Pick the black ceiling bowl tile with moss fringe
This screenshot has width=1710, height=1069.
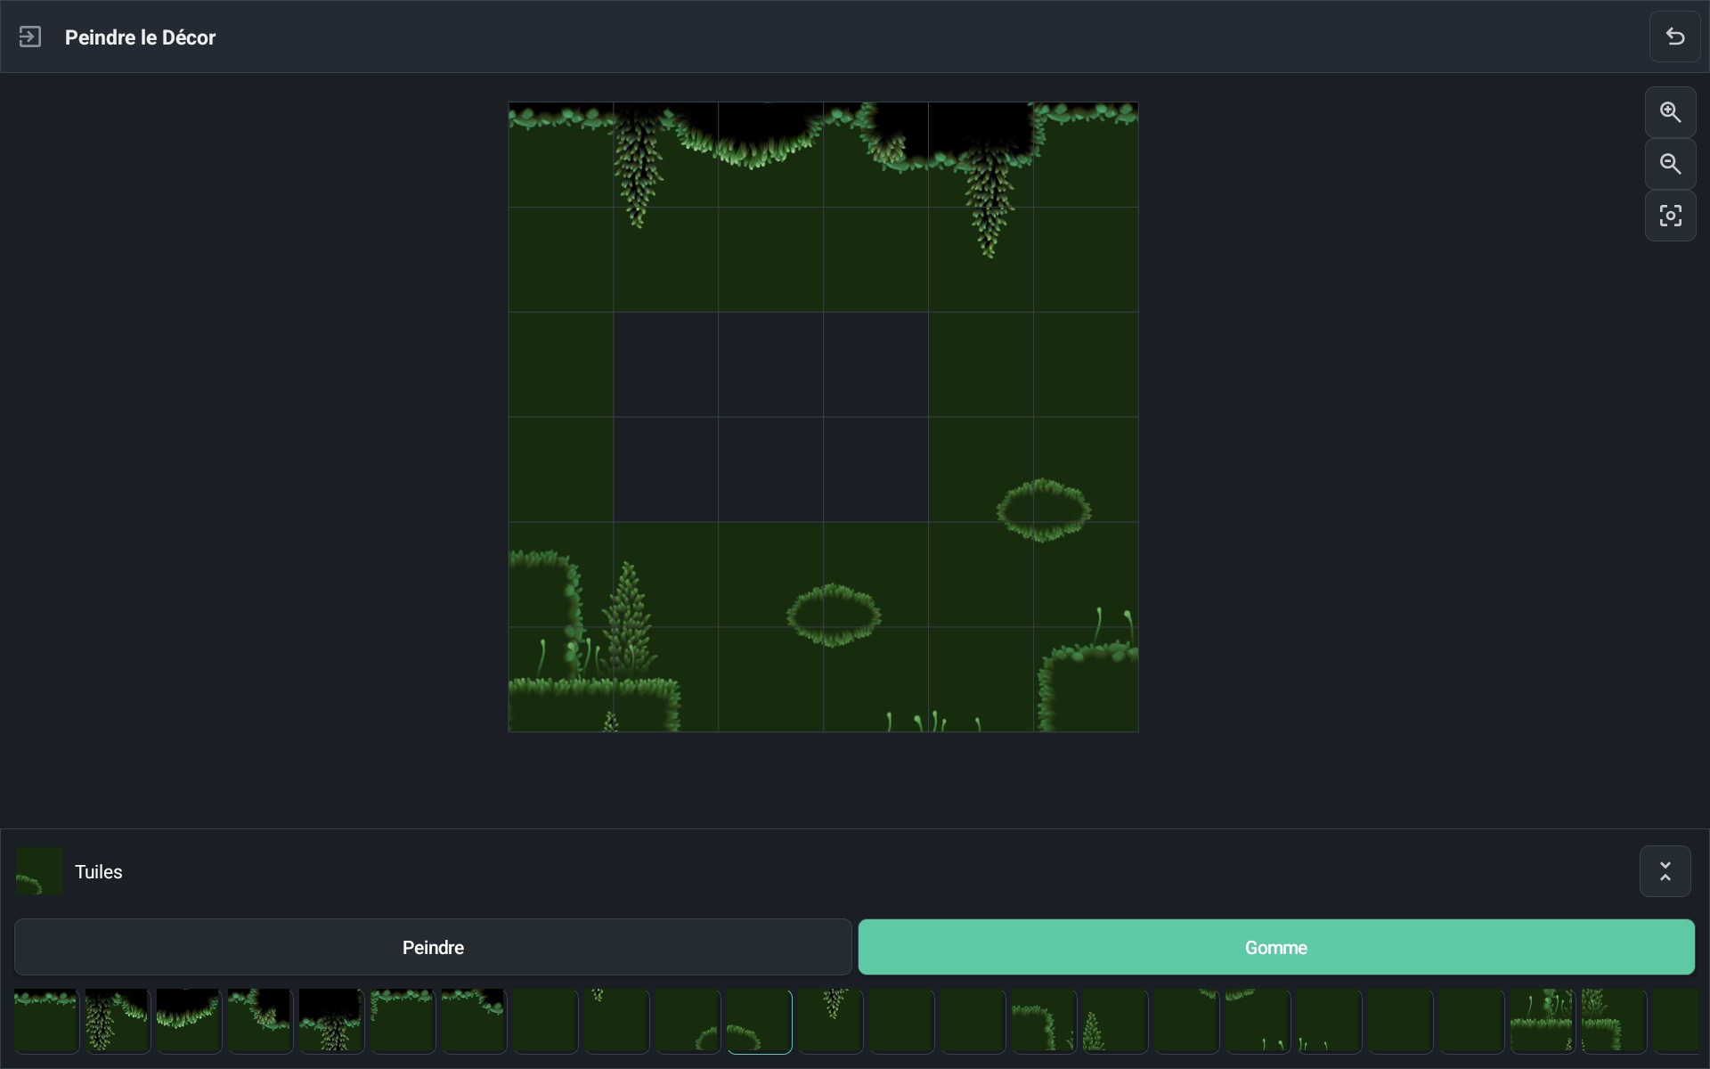pos(189,1021)
